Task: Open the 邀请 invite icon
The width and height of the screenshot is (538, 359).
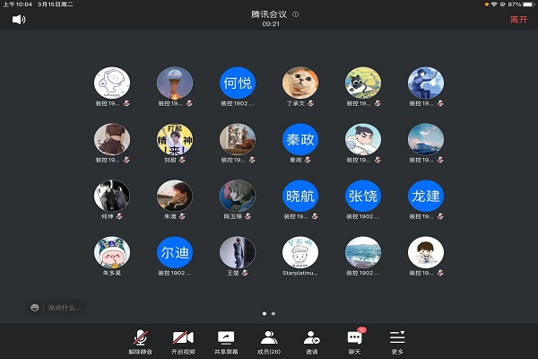Action: click(x=311, y=340)
